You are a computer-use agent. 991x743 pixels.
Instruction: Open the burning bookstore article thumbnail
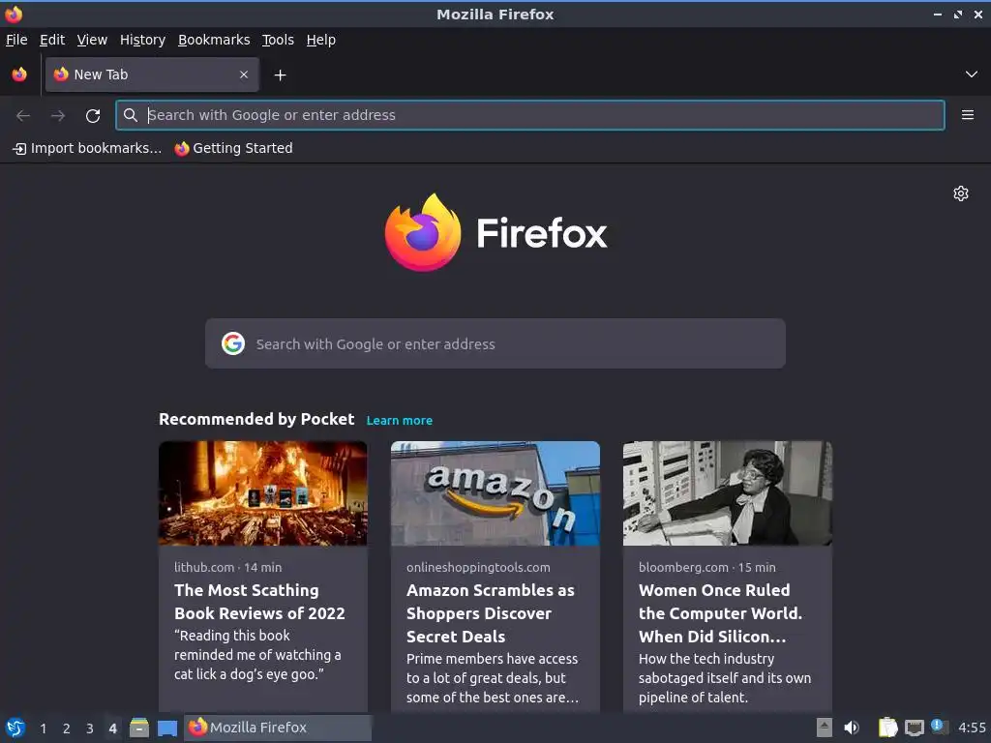263,493
